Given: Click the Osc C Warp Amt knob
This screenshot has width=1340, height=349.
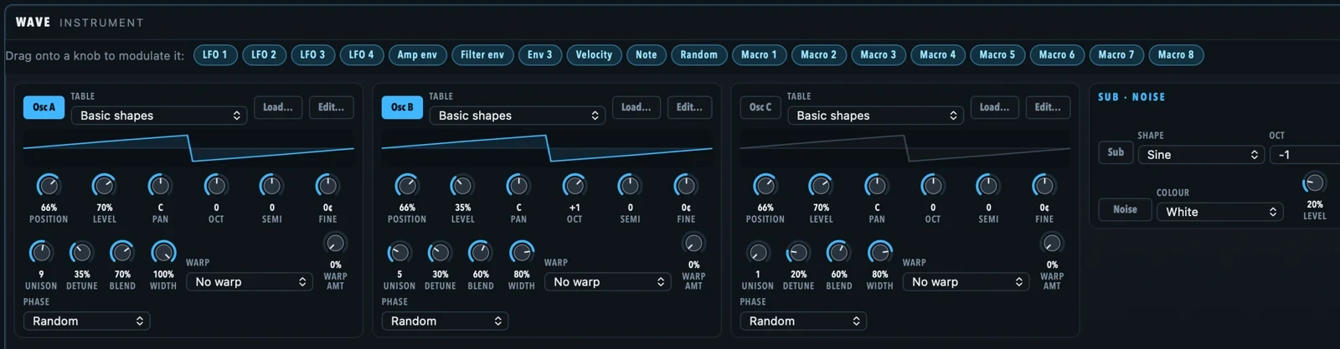Looking at the screenshot, I should [x=1052, y=244].
